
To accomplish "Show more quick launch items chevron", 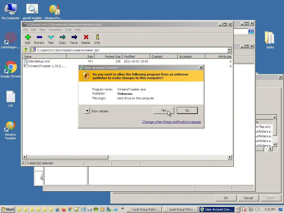I will [x=122, y=209].
